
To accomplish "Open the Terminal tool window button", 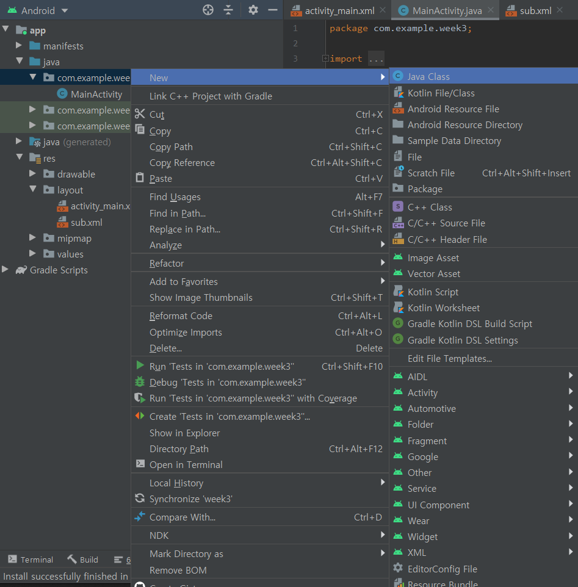I will (31, 560).
